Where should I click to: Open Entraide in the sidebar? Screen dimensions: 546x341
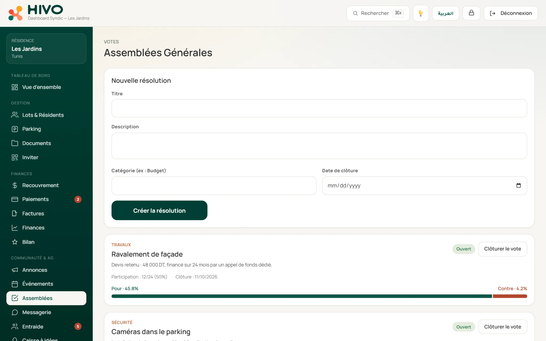[x=46, y=327]
